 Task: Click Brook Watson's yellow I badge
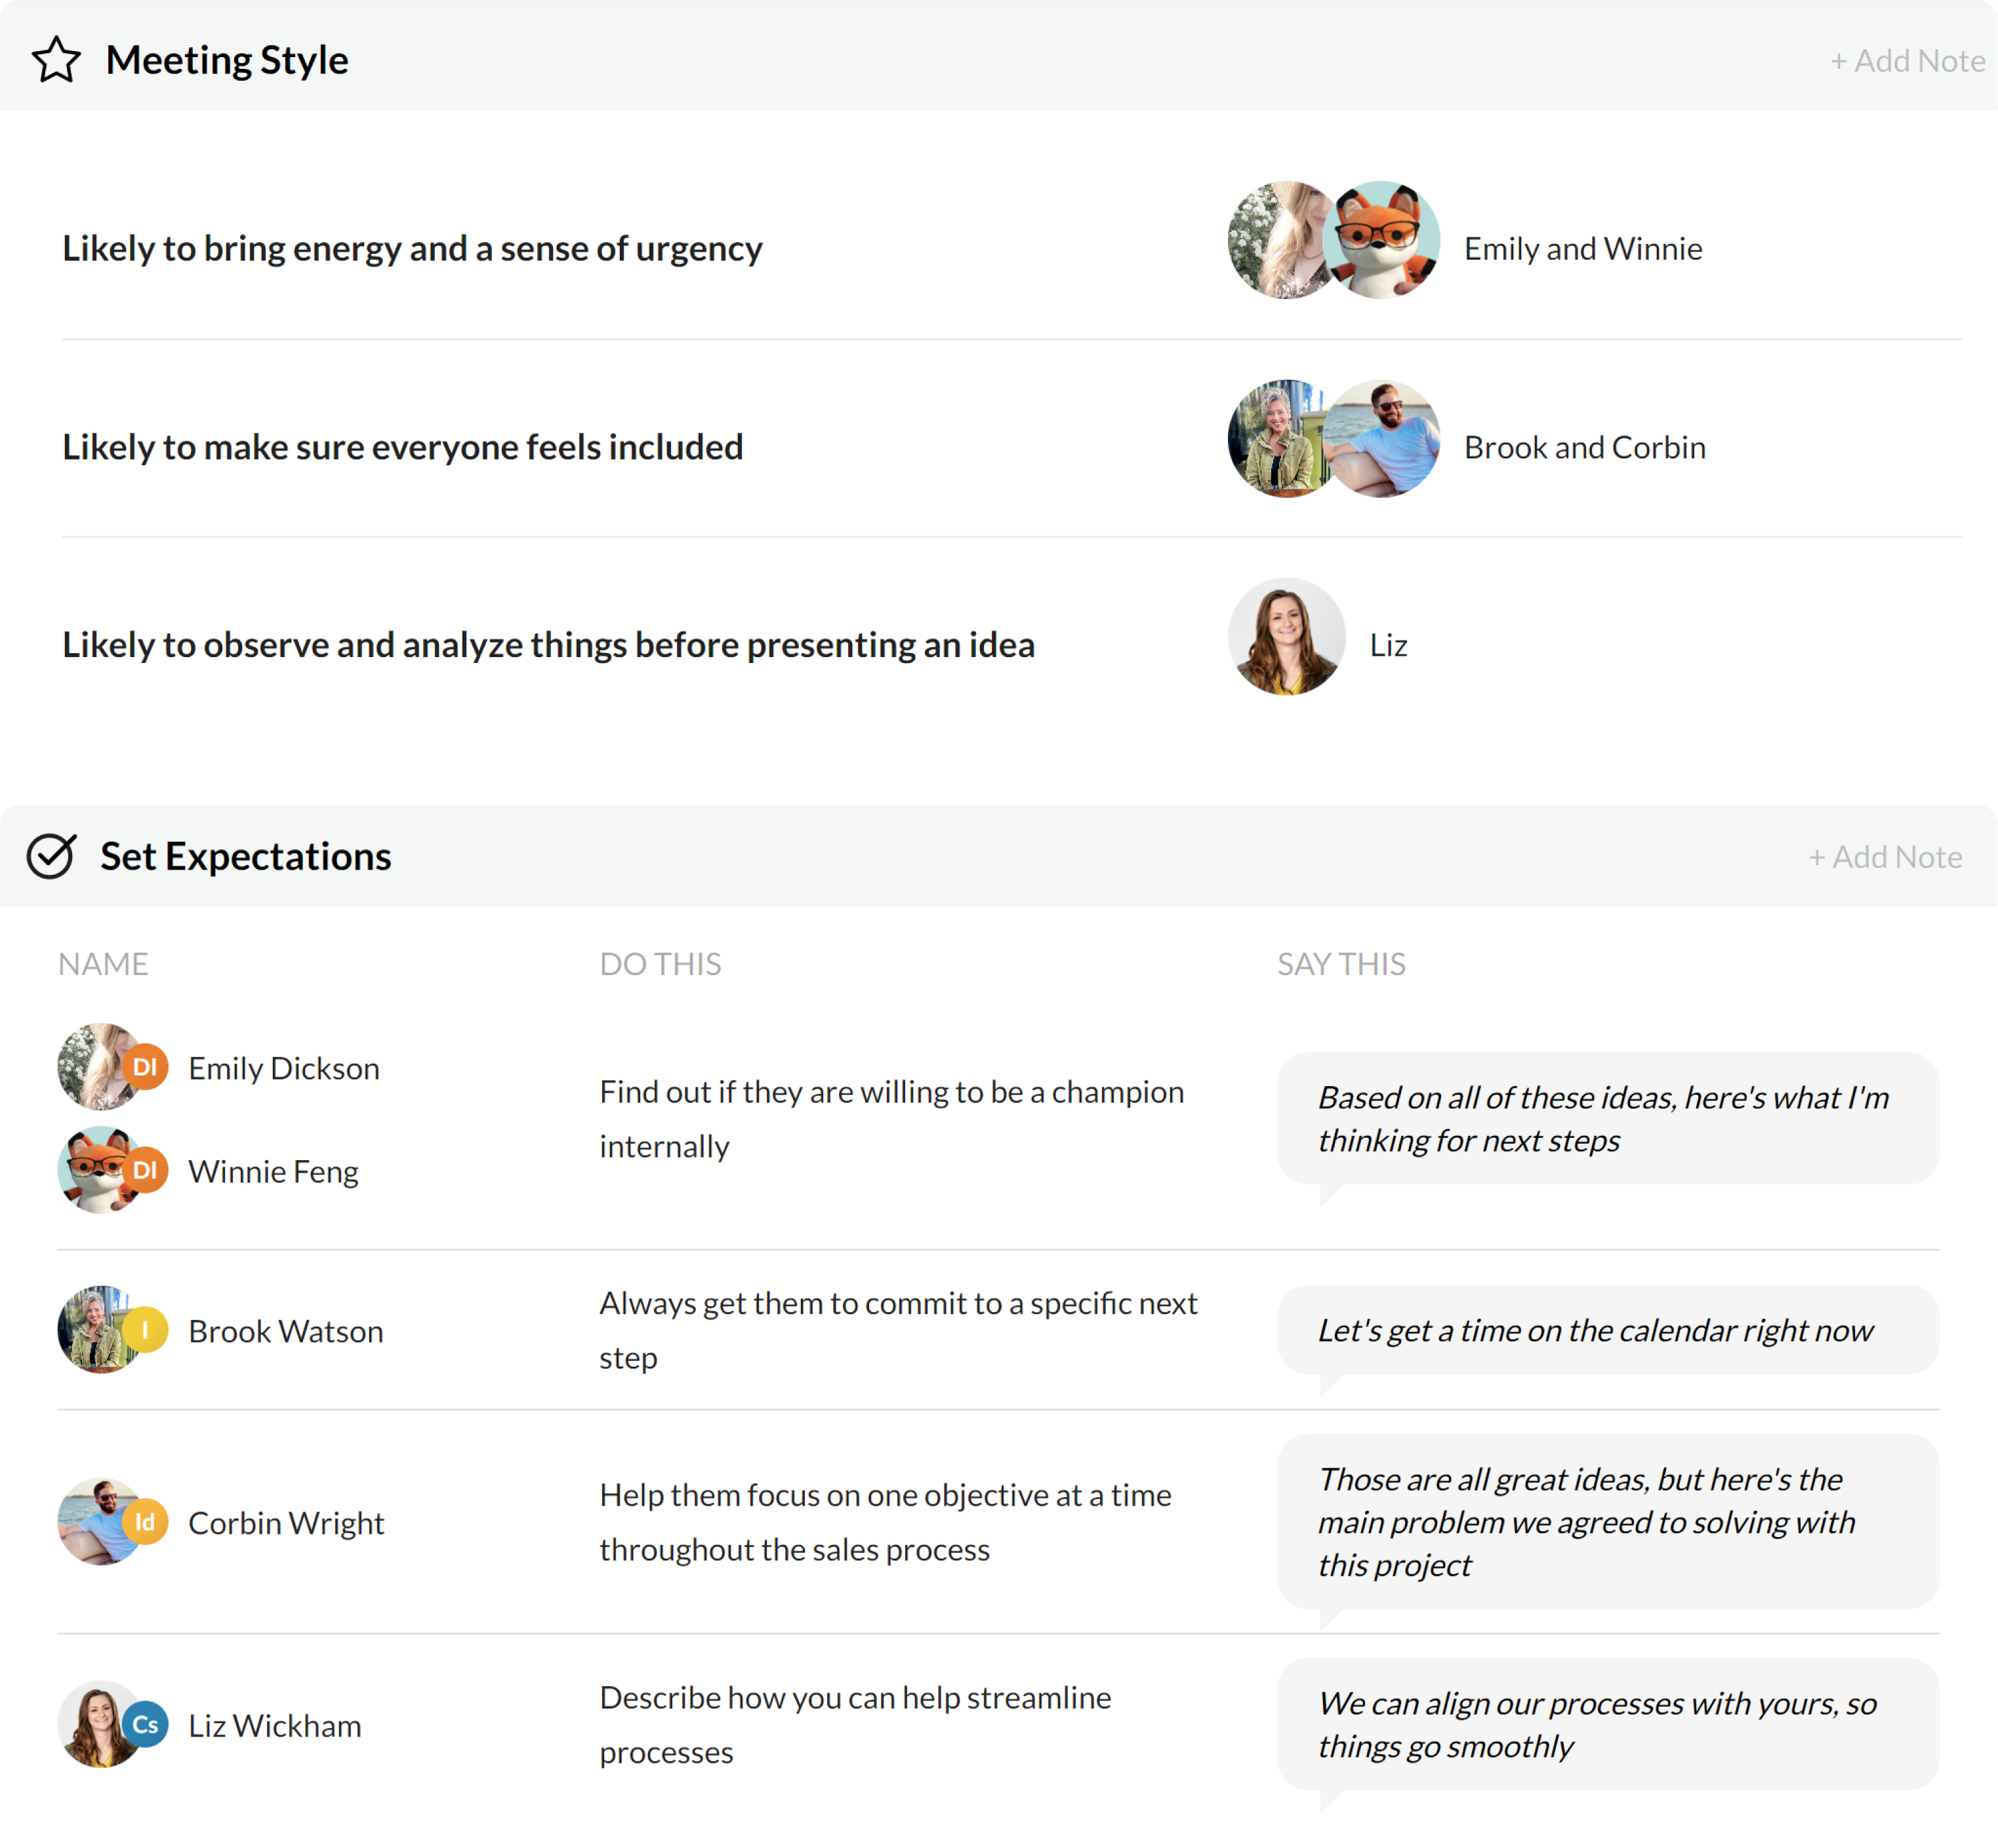(145, 1330)
